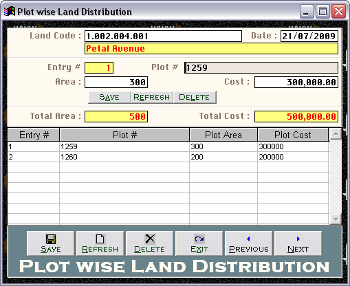
Task: Click the blank page Refresh icon button
Action: coord(100,243)
